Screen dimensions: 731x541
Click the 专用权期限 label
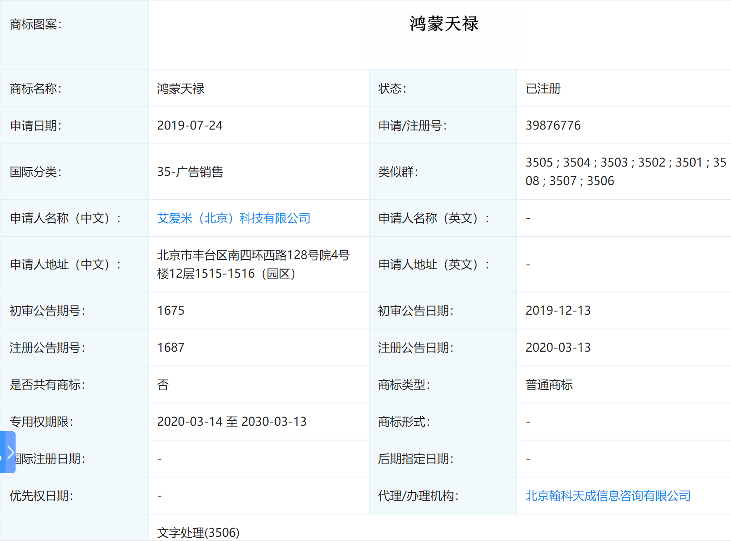coord(42,422)
